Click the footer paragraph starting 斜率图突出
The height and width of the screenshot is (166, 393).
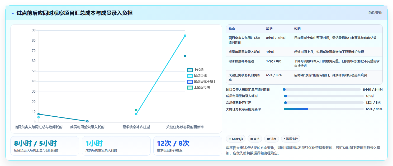pos(303,150)
